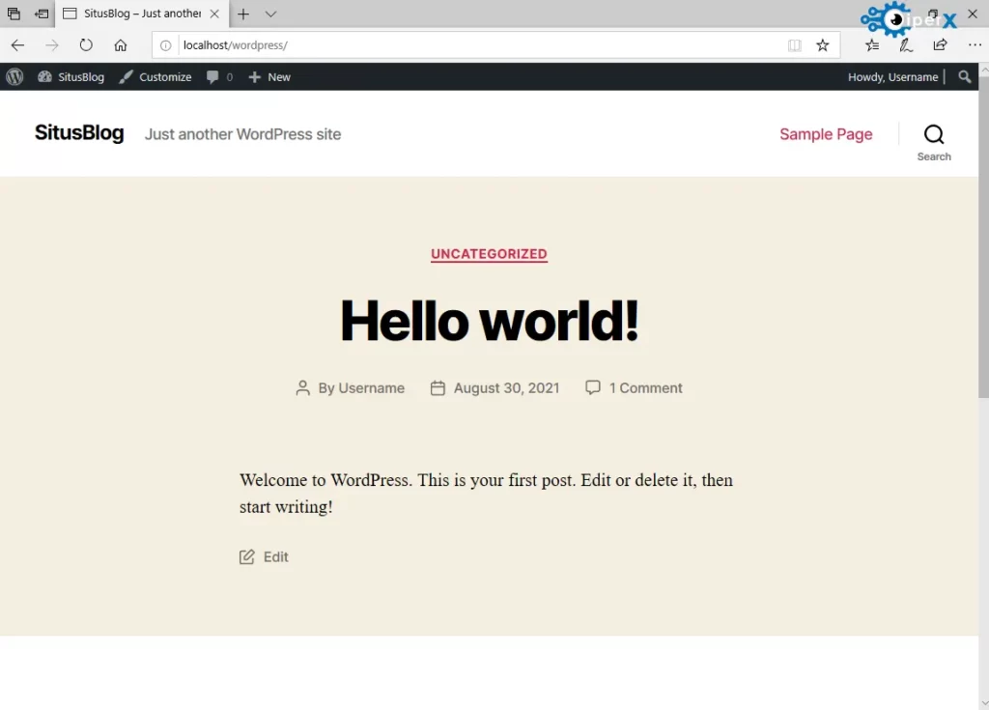
Task: Go to browser Home page icon
Action: [x=121, y=45]
